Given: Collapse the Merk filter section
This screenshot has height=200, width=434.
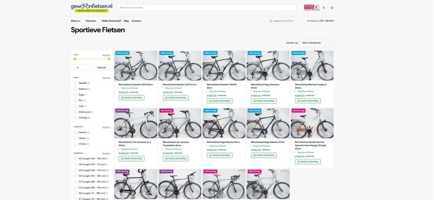Looking at the screenshot, I should click(x=77, y=78).
